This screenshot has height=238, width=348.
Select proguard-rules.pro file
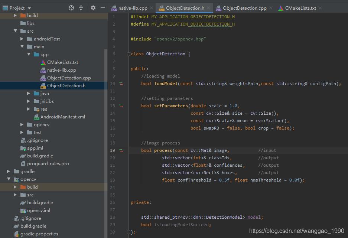[48, 164]
